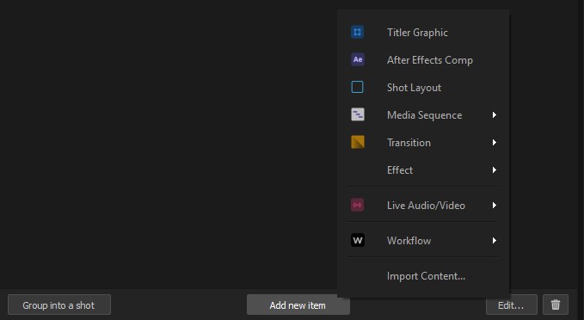
Task: Pick Shot Layout menu entry
Action: pyautogui.click(x=423, y=88)
